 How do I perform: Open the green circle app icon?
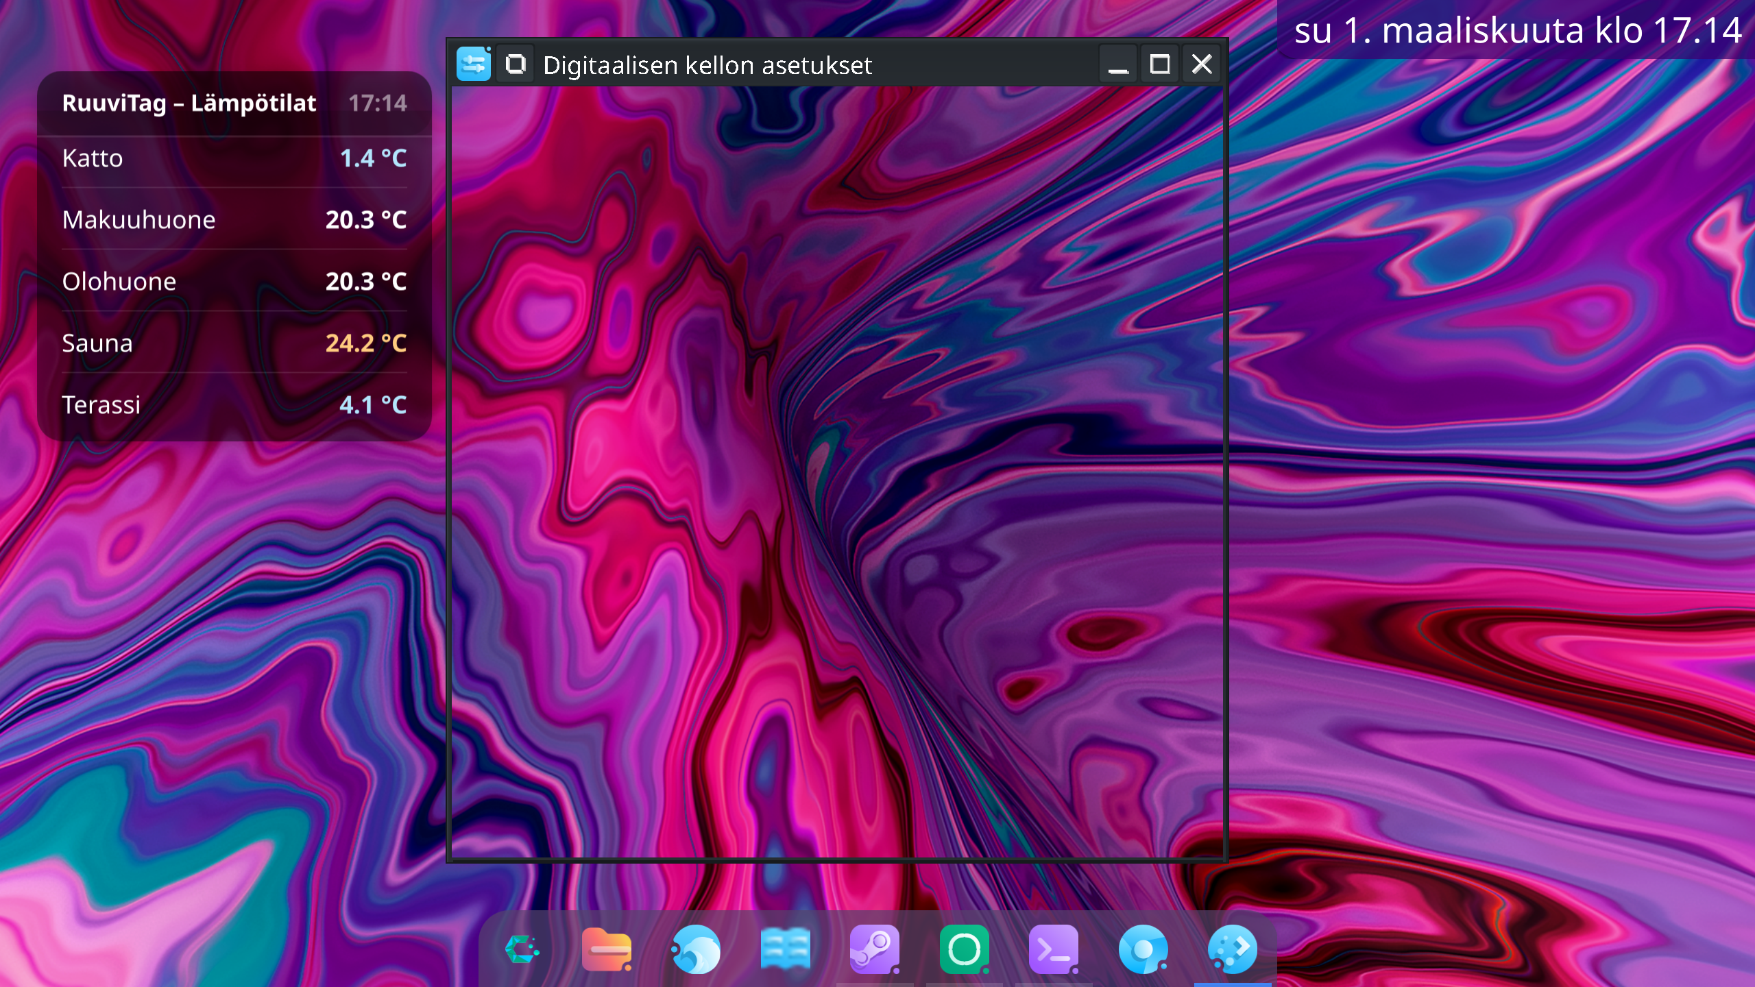965,950
